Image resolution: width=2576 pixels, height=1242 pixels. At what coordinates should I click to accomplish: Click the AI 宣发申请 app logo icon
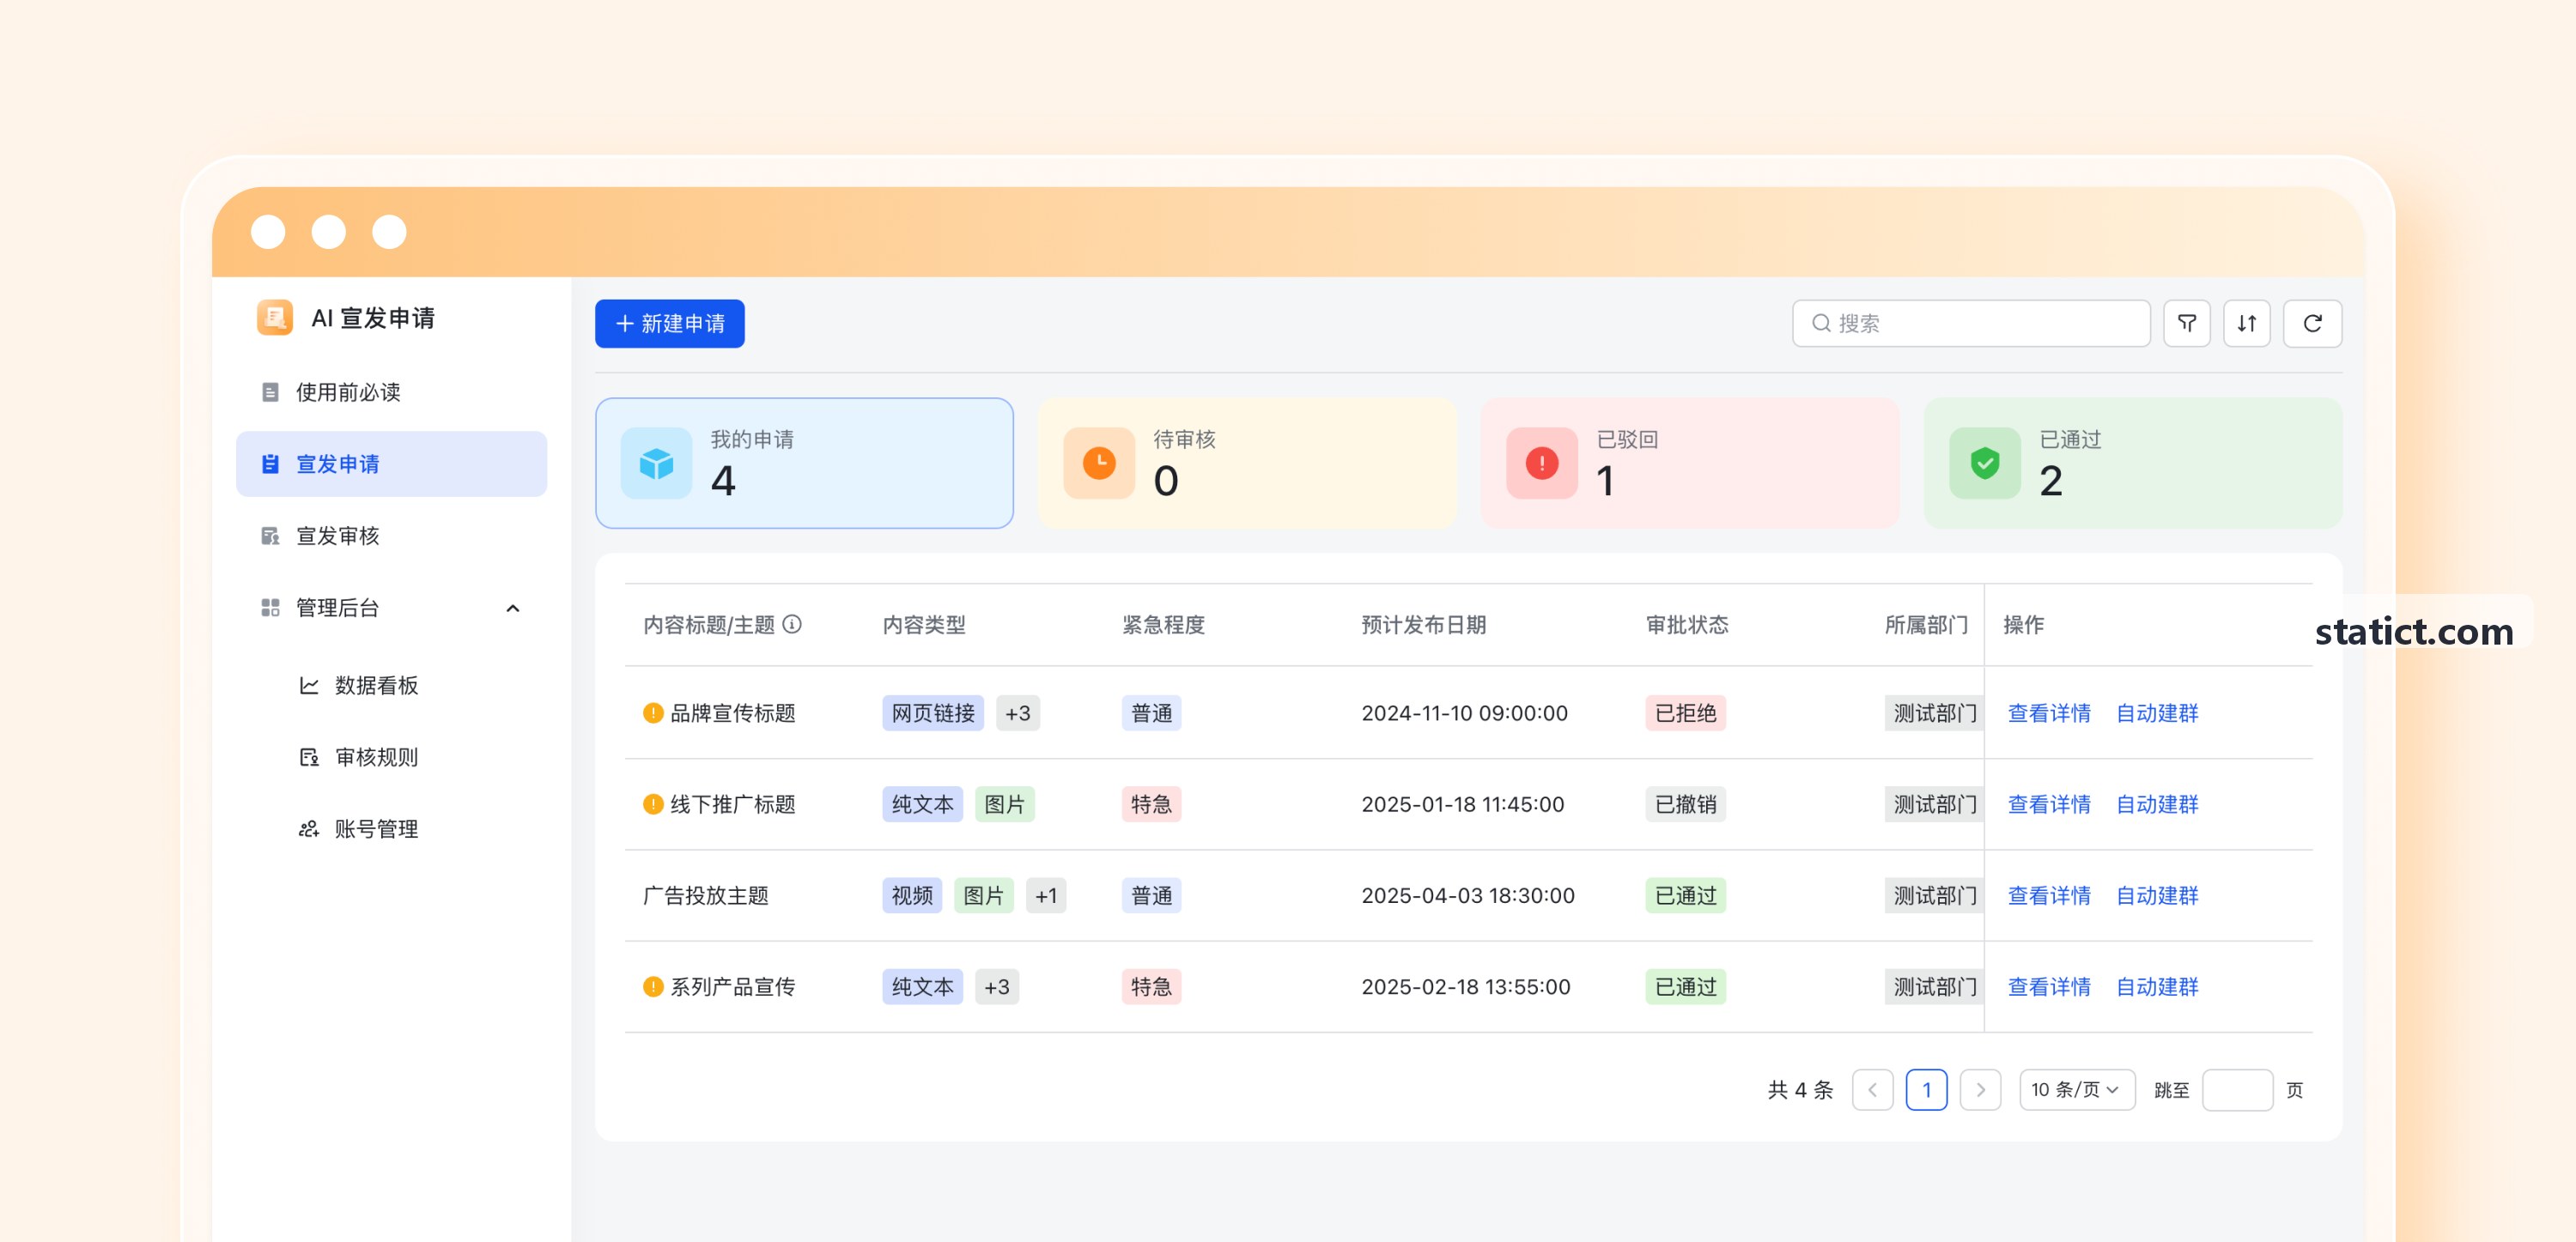click(274, 318)
